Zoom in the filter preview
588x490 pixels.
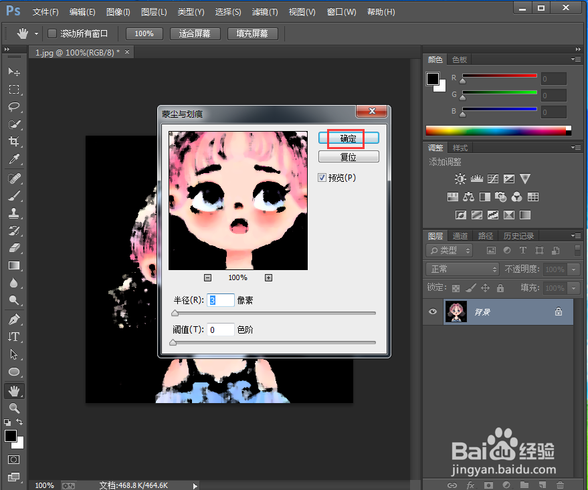(268, 277)
